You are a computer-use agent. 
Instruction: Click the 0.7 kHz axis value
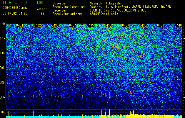[x=2, y=97]
